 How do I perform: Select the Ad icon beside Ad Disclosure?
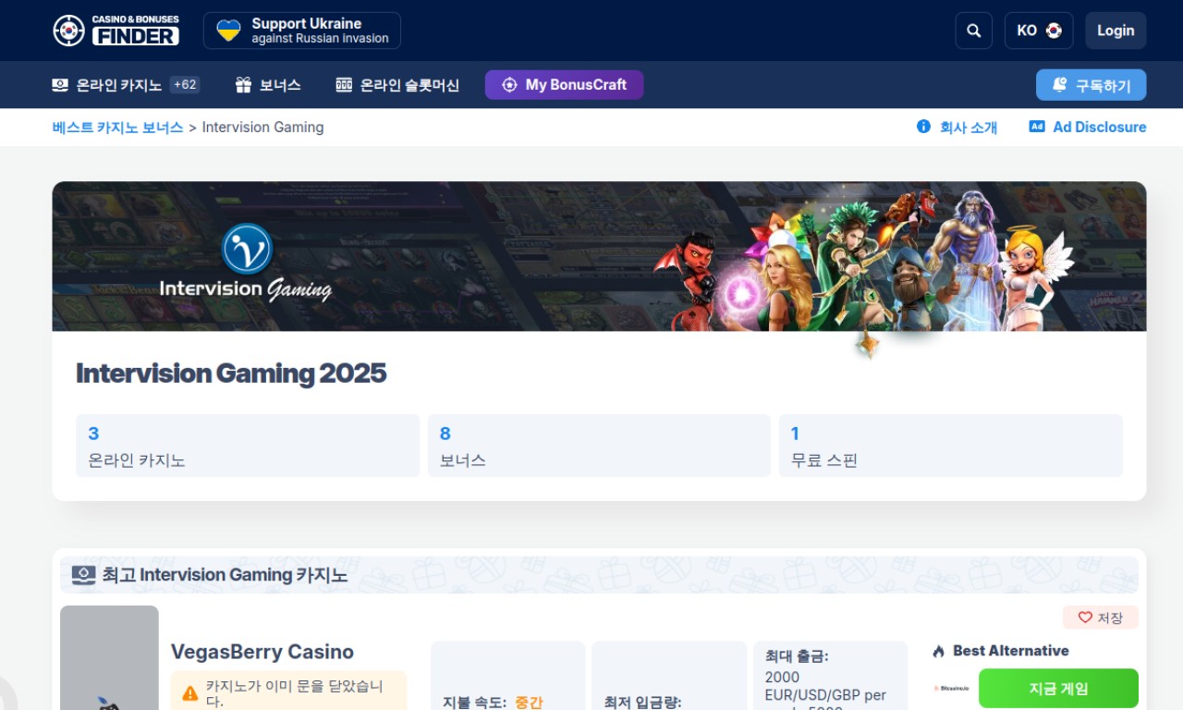(1037, 127)
